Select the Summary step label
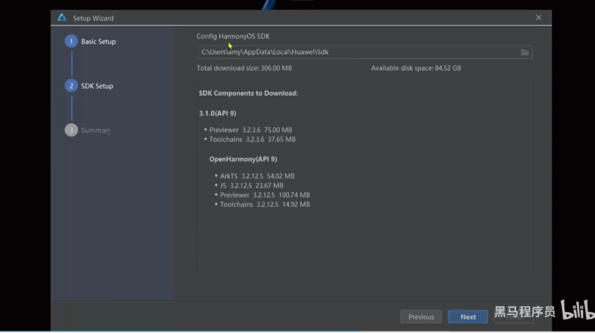Viewport: 595px width, 333px height. [x=96, y=131]
